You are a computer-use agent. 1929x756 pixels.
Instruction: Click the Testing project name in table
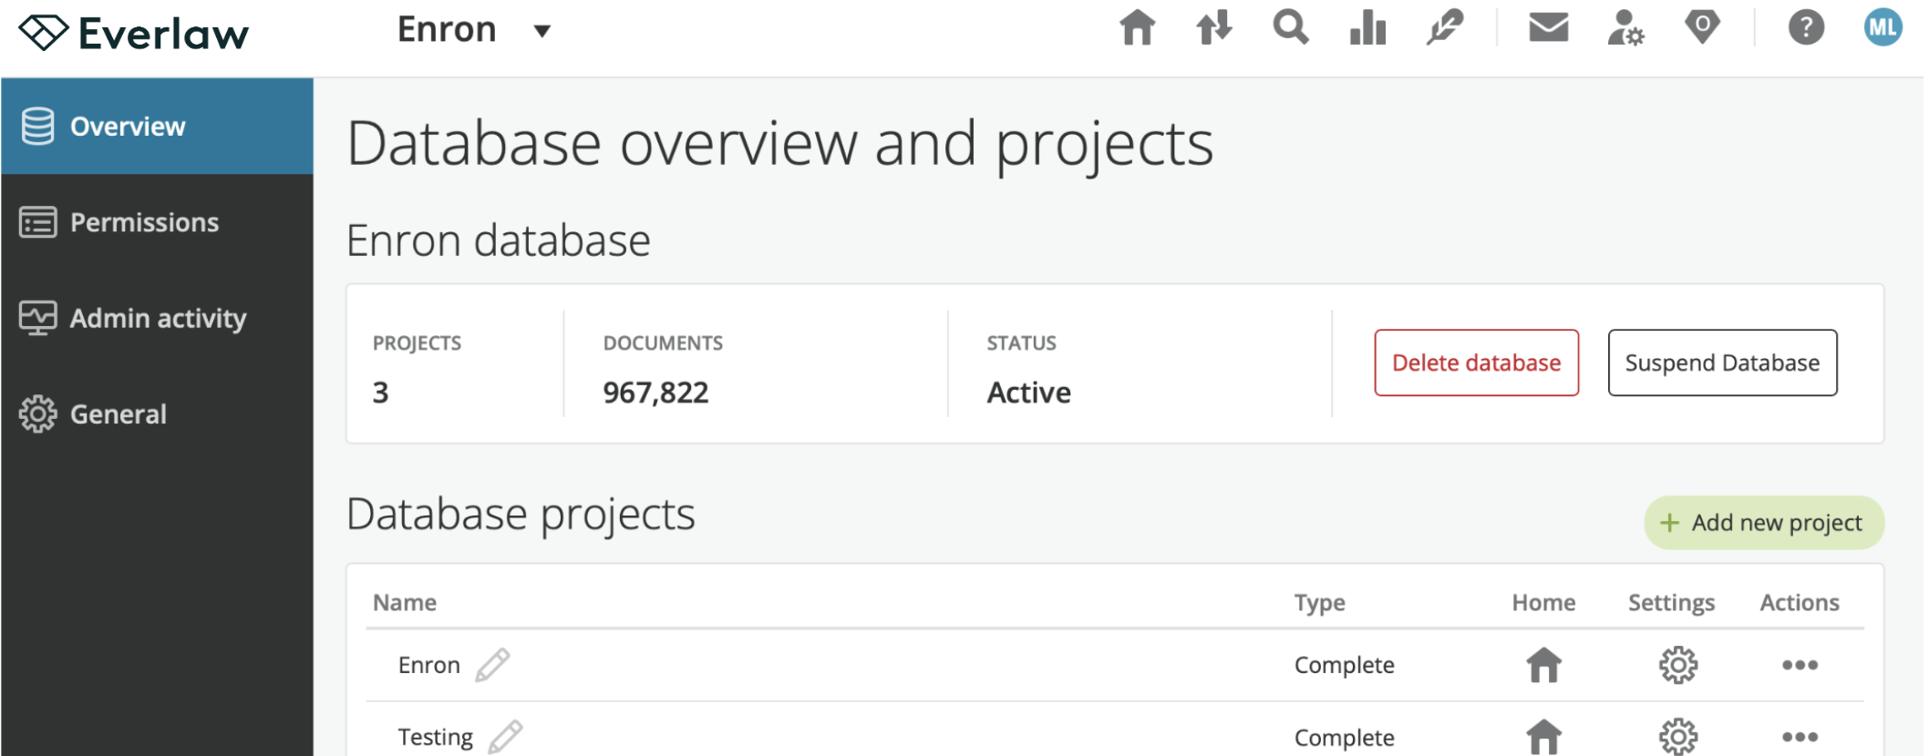point(435,736)
